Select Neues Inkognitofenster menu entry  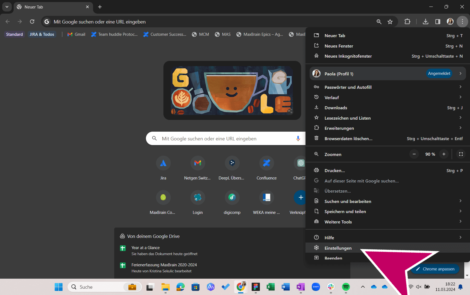[x=388, y=56]
